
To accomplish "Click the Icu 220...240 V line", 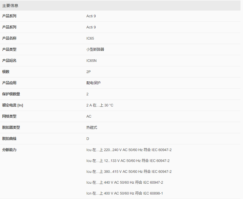I will pyautogui.click(x=129, y=150).
